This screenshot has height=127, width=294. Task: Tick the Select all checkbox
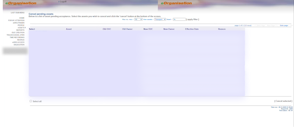31,101
